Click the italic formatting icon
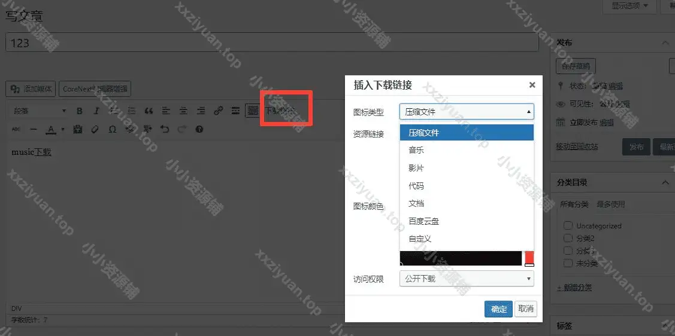 coord(96,111)
